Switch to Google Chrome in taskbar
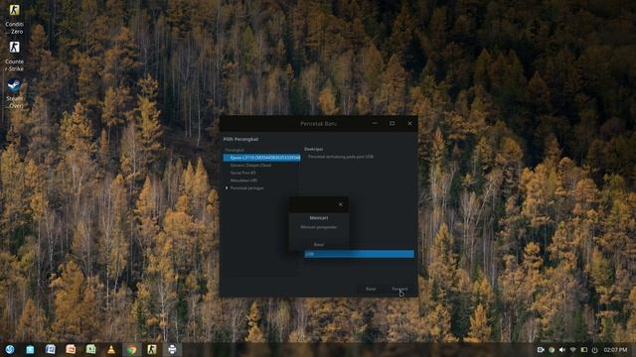This screenshot has width=636, height=357. (x=131, y=349)
